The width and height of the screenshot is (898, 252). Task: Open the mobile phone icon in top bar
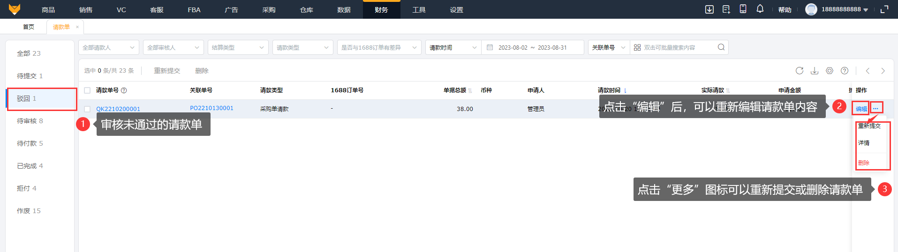click(x=743, y=9)
